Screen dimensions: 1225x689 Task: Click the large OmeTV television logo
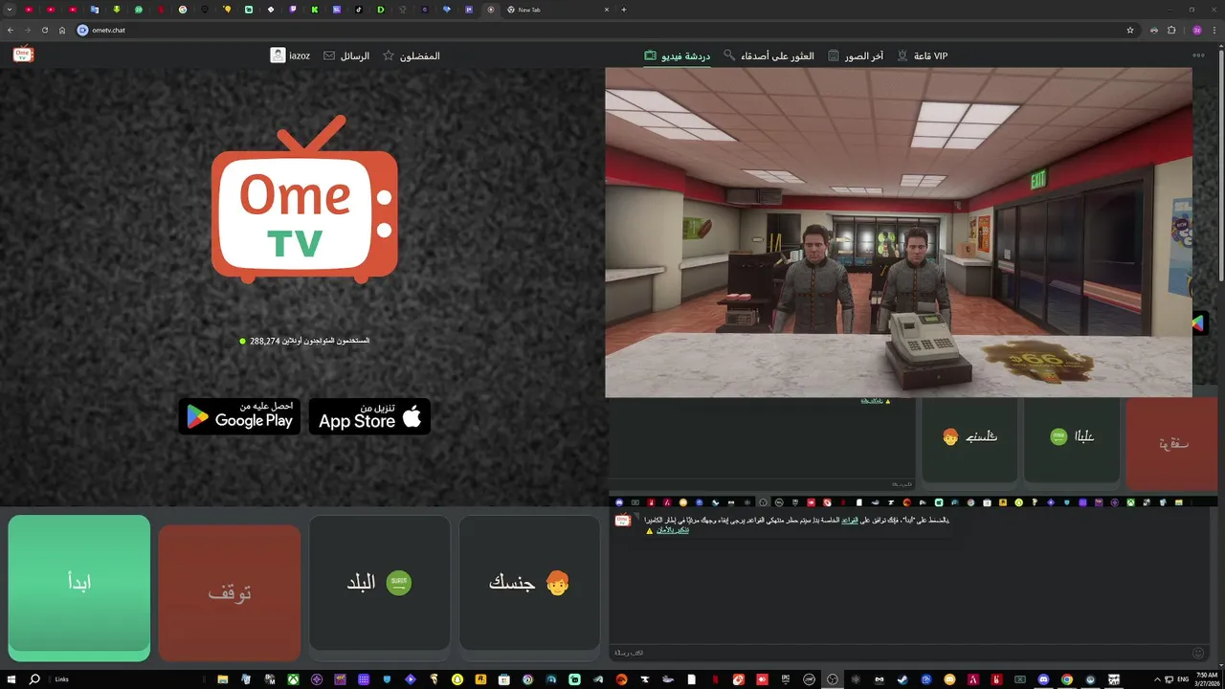pos(304,199)
